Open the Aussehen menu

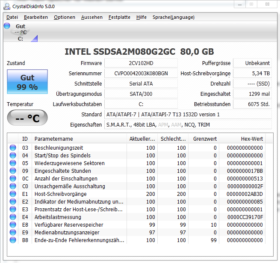[92, 17]
